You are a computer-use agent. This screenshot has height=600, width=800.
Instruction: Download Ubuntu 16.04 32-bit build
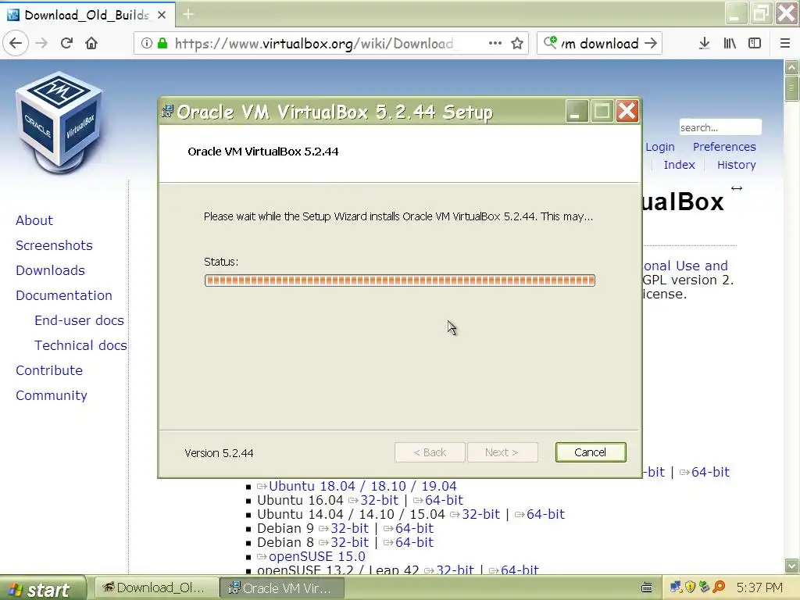pos(379,500)
